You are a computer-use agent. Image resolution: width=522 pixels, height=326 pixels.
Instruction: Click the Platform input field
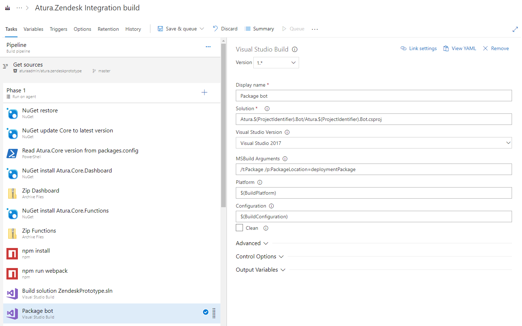click(374, 193)
